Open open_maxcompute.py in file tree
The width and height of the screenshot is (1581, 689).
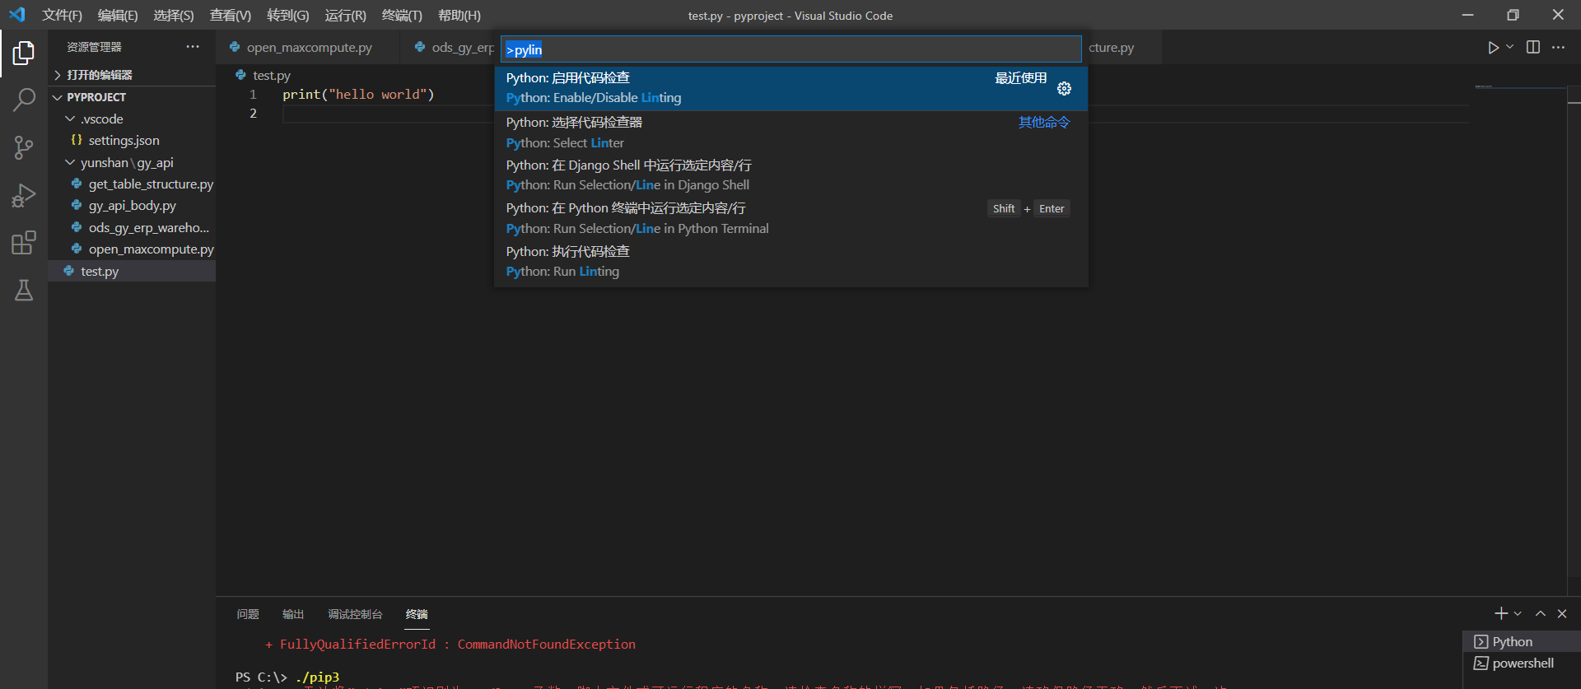132,249
